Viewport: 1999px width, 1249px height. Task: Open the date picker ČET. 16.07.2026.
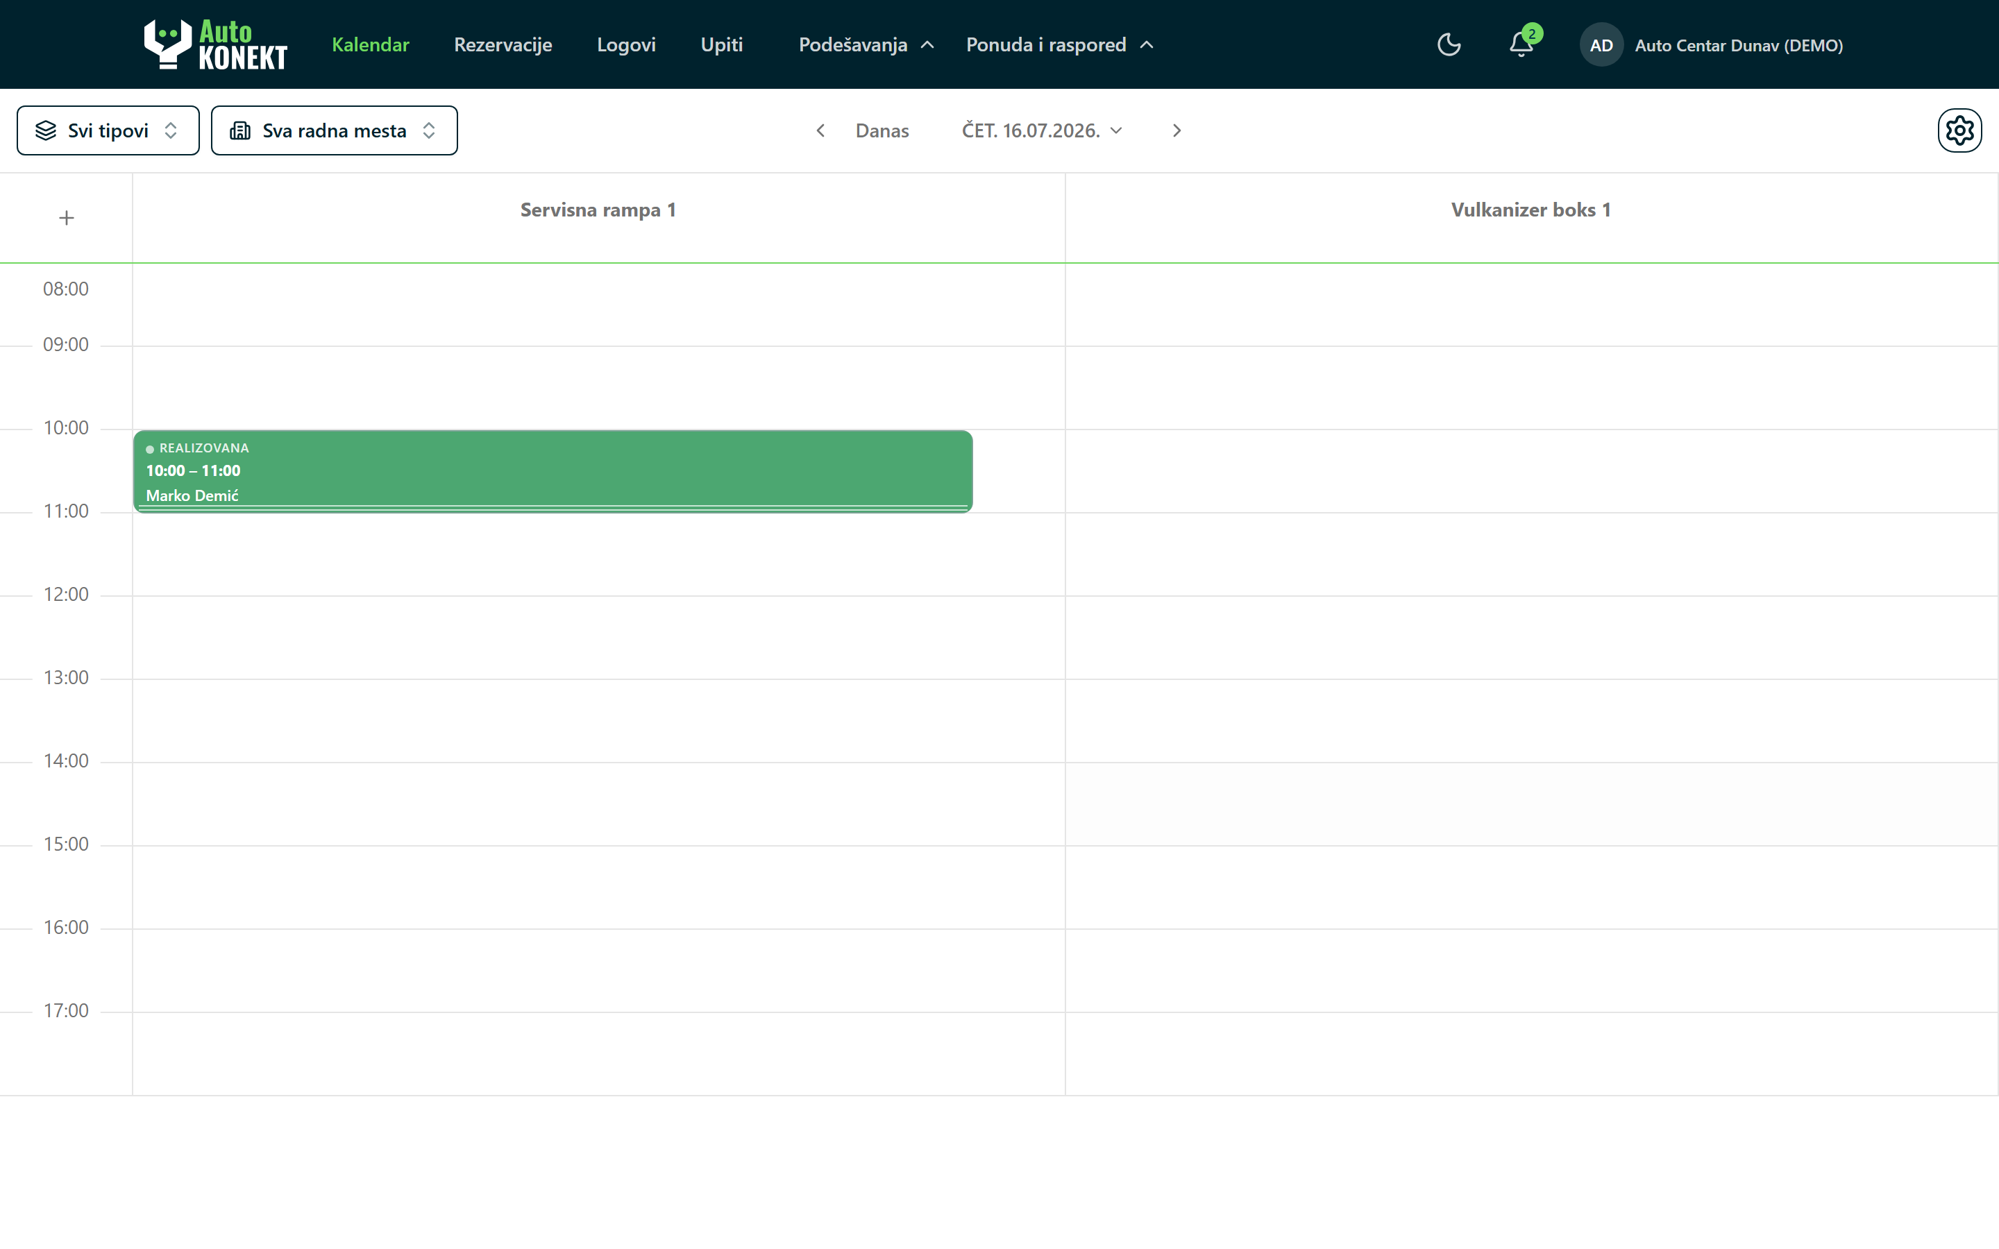(1042, 130)
